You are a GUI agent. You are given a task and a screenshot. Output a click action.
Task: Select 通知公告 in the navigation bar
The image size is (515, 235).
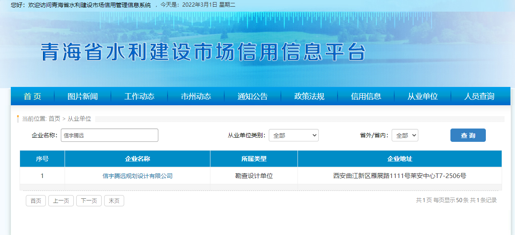coord(252,96)
